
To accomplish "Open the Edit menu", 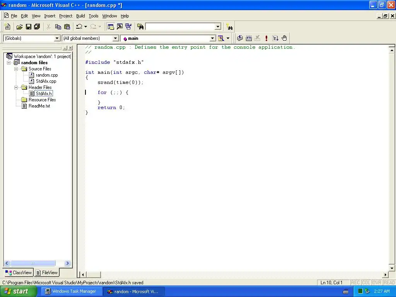I will (24, 16).
